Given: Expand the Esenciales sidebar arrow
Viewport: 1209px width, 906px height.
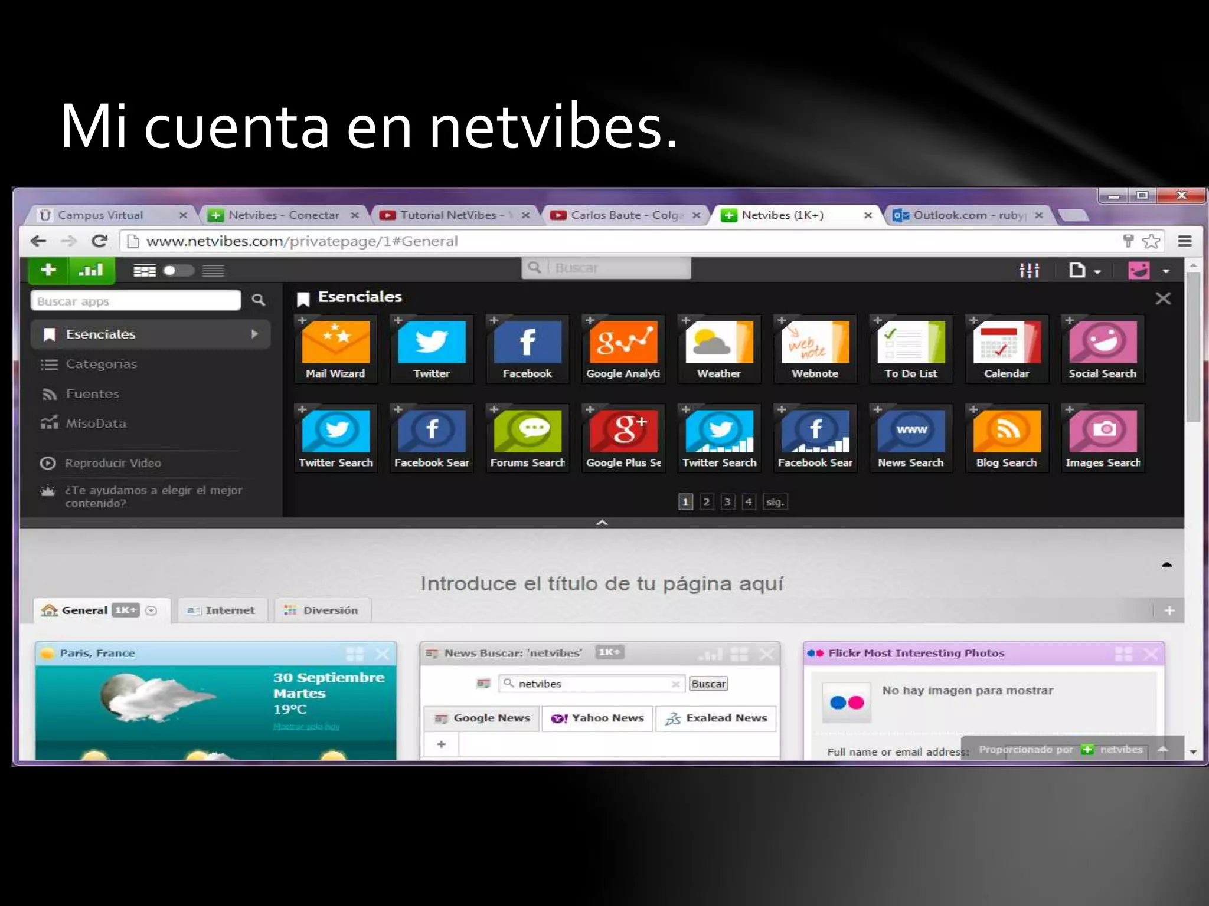Looking at the screenshot, I should click(254, 334).
